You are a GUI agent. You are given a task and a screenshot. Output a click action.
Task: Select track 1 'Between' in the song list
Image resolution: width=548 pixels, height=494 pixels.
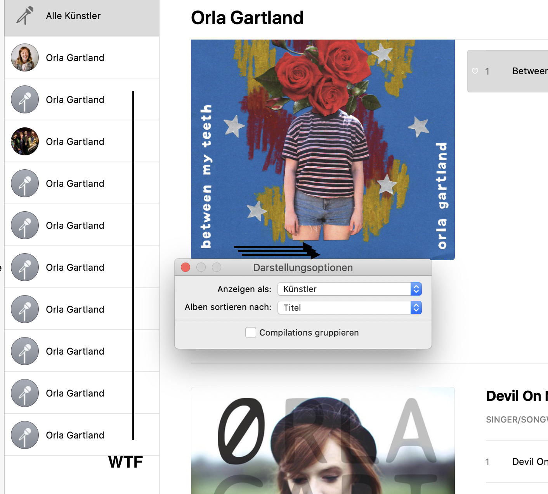tap(508, 71)
